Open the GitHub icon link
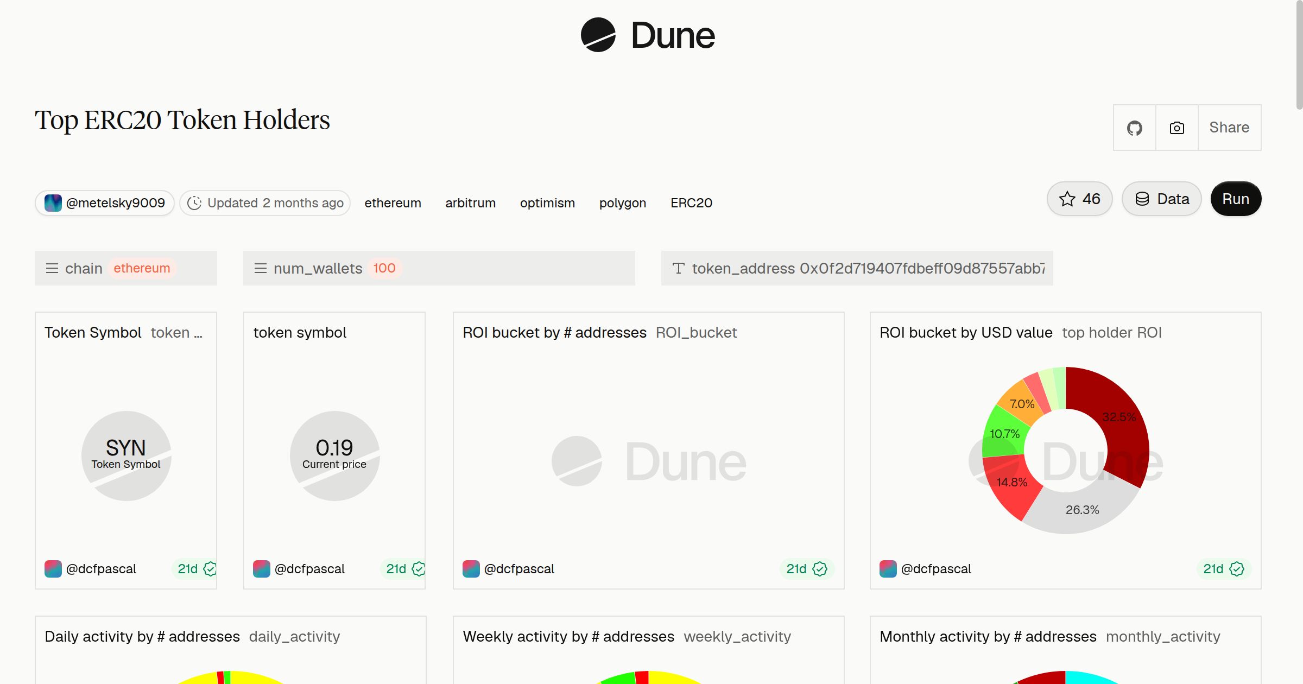This screenshot has width=1303, height=684. (x=1134, y=128)
